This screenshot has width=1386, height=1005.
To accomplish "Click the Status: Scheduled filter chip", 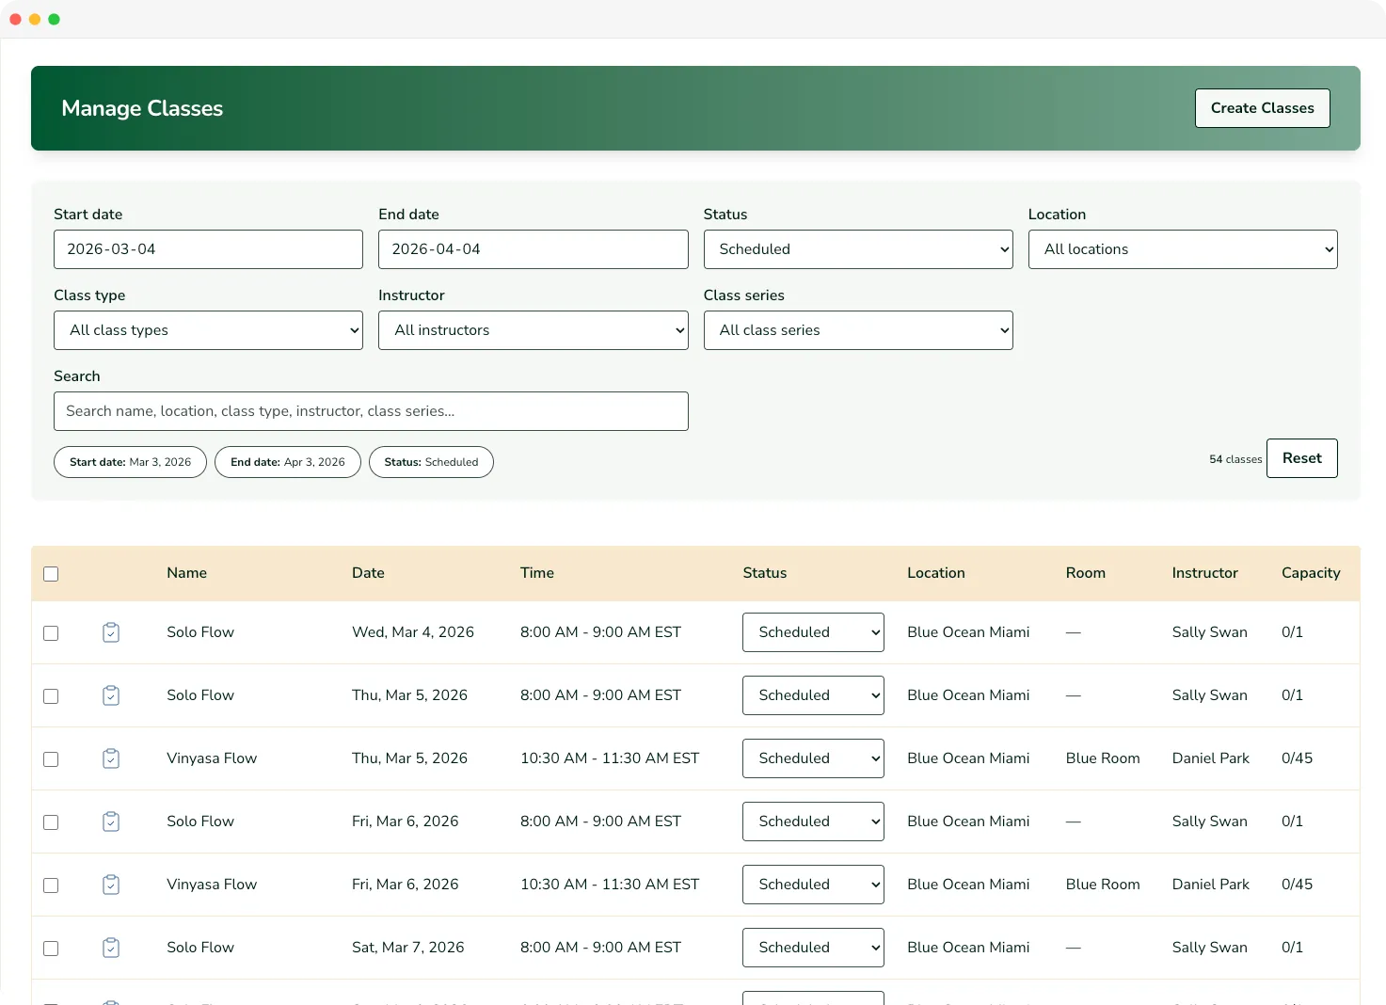I will point(431,462).
